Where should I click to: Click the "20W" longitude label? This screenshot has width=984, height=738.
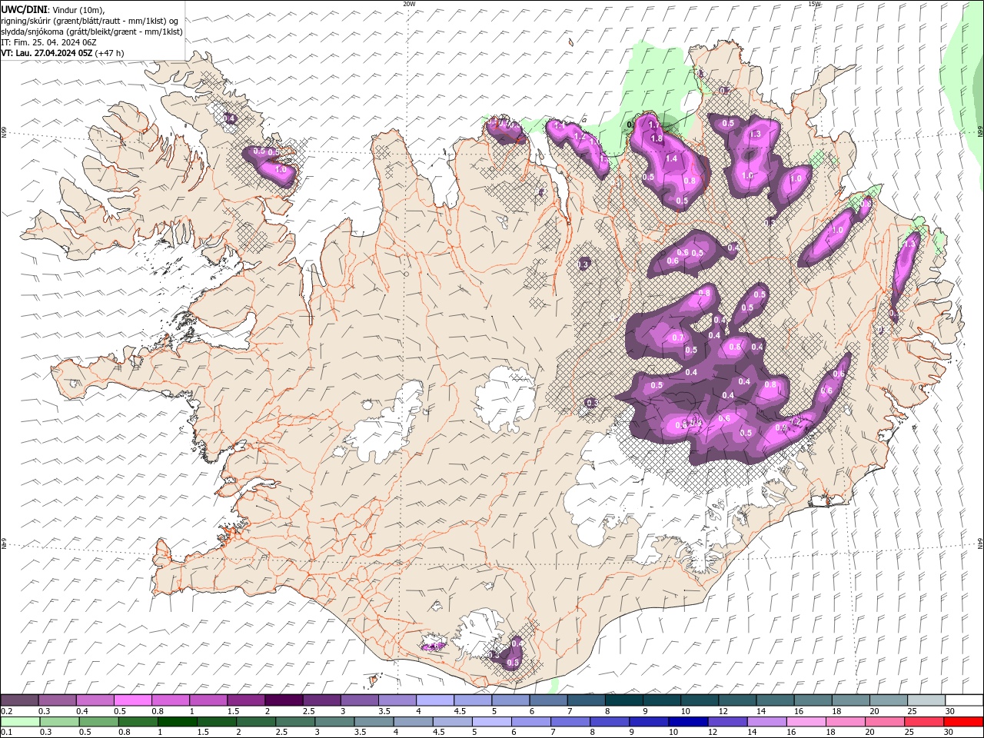pyautogui.click(x=409, y=4)
